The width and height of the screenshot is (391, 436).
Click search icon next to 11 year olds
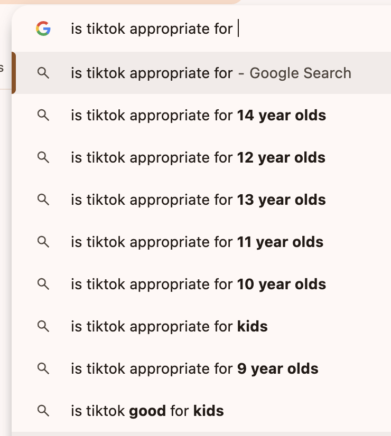tap(43, 242)
